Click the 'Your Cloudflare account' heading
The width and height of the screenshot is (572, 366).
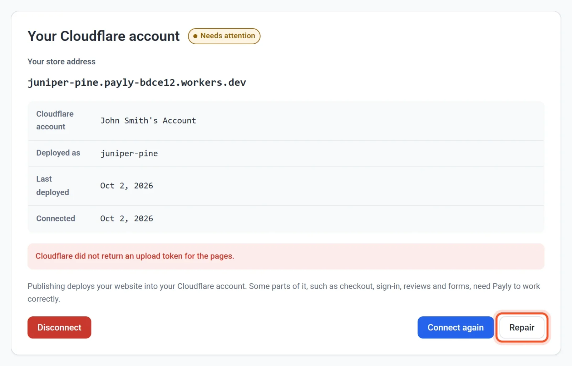click(x=104, y=36)
